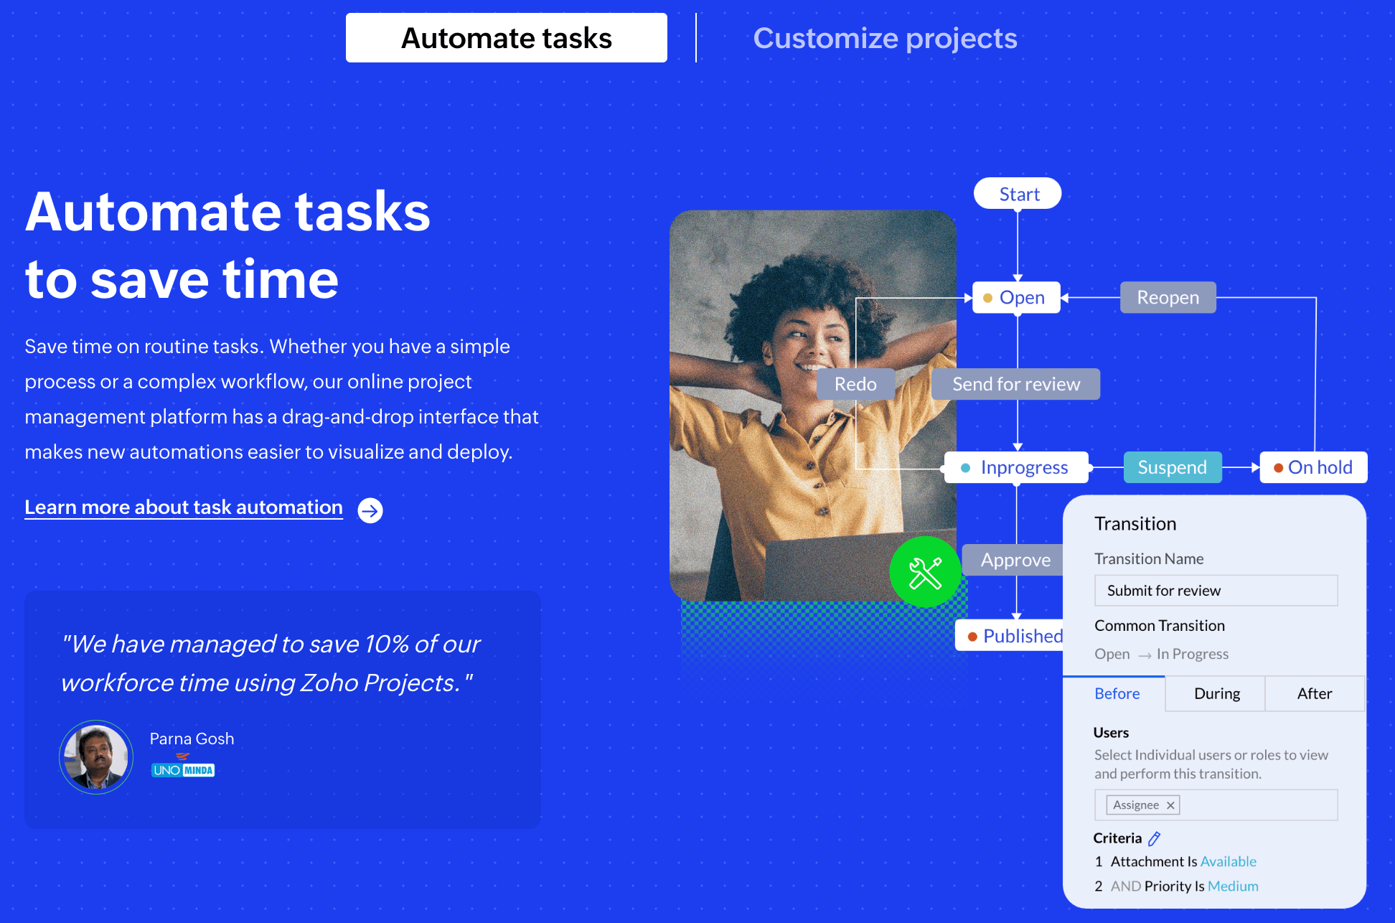Remove the Assignee tag using its X
This screenshot has width=1395, height=923.
[1170, 805]
